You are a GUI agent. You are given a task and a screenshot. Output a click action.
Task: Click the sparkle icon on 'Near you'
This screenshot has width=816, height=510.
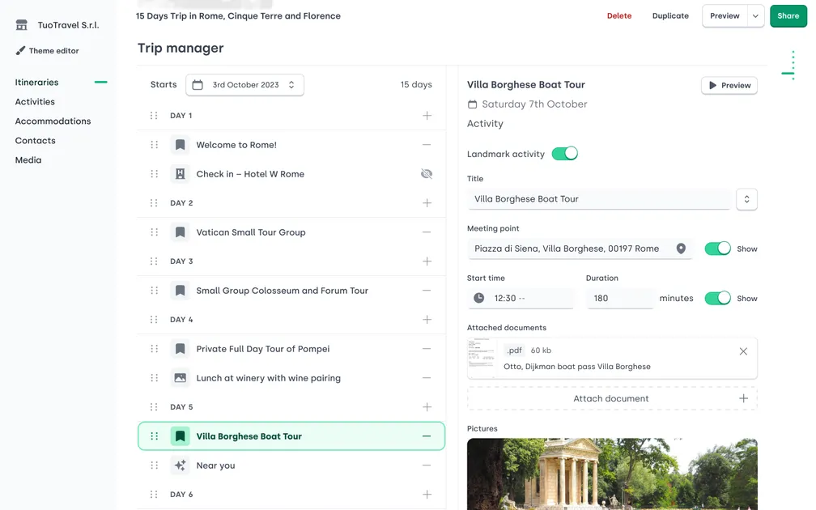(179, 465)
